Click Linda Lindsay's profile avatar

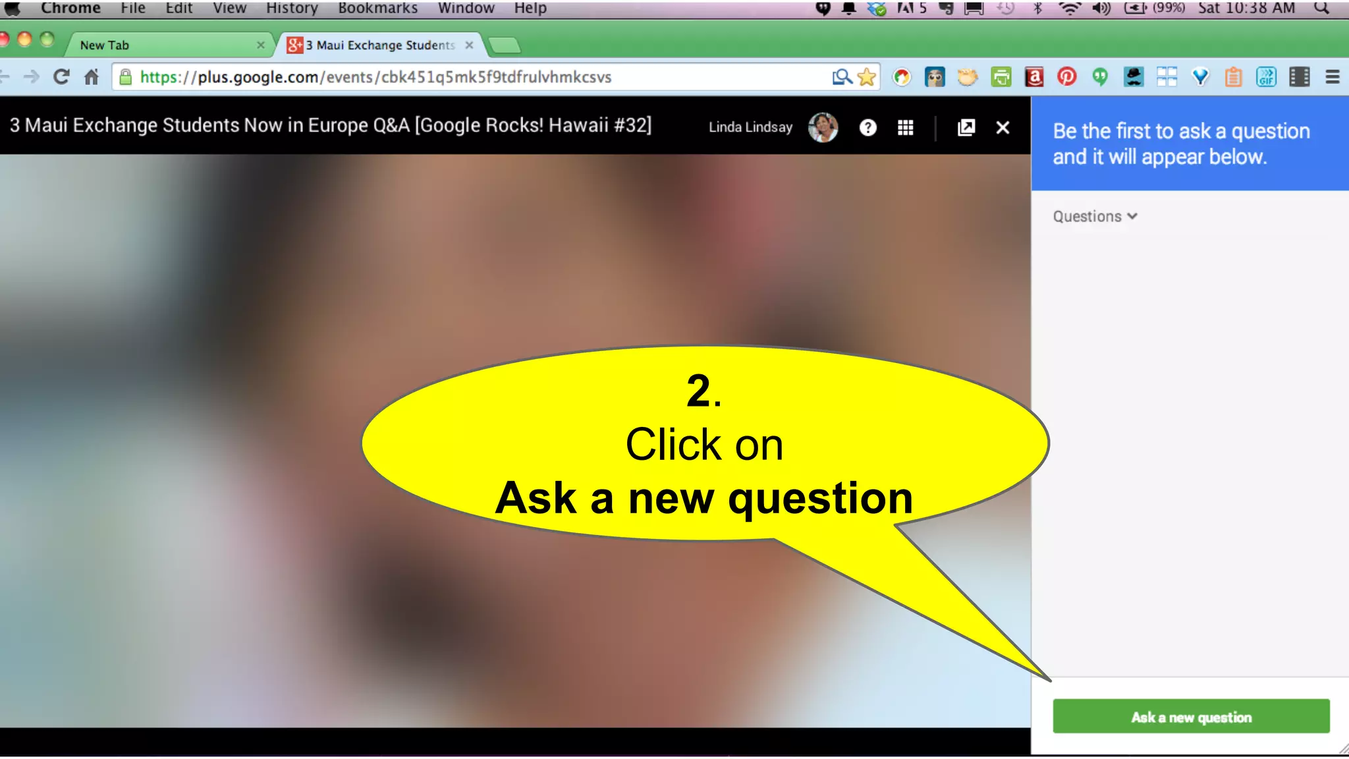pos(823,127)
